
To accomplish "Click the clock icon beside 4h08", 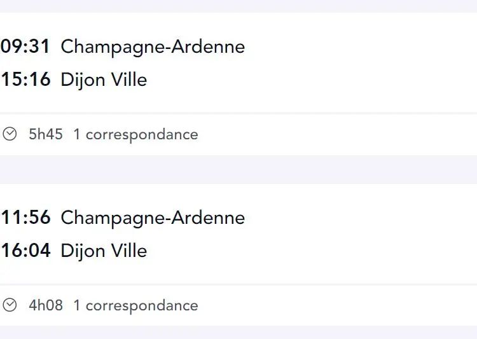I will pos(10,305).
